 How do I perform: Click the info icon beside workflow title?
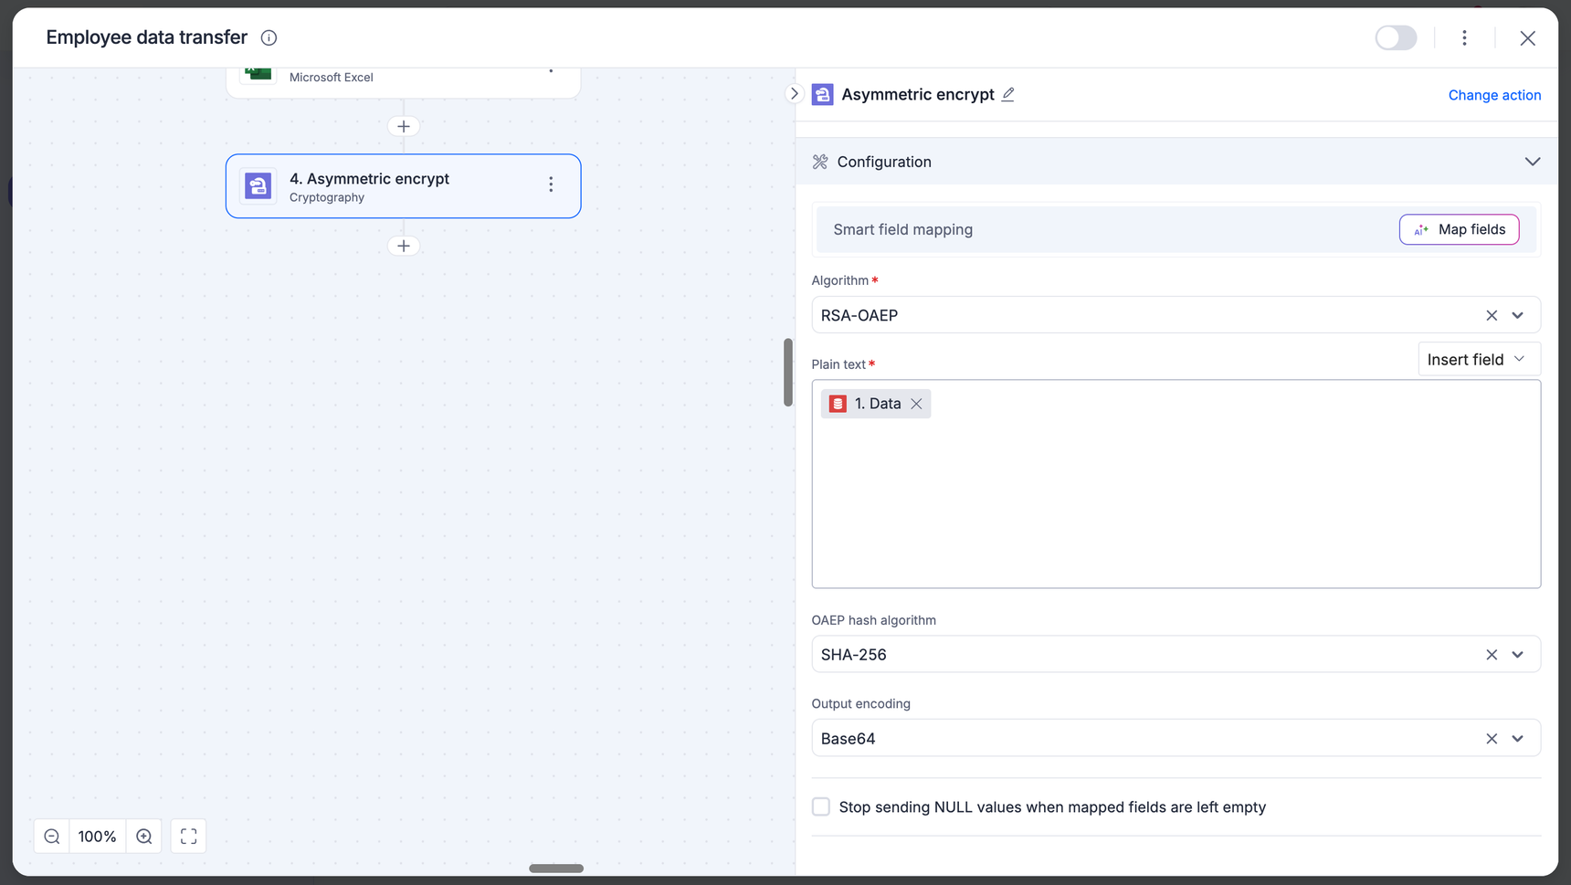click(269, 37)
